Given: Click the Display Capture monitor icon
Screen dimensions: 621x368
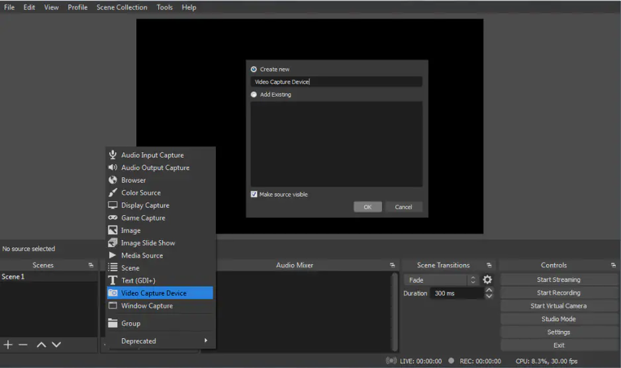Looking at the screenshot, I should point(113,205).
